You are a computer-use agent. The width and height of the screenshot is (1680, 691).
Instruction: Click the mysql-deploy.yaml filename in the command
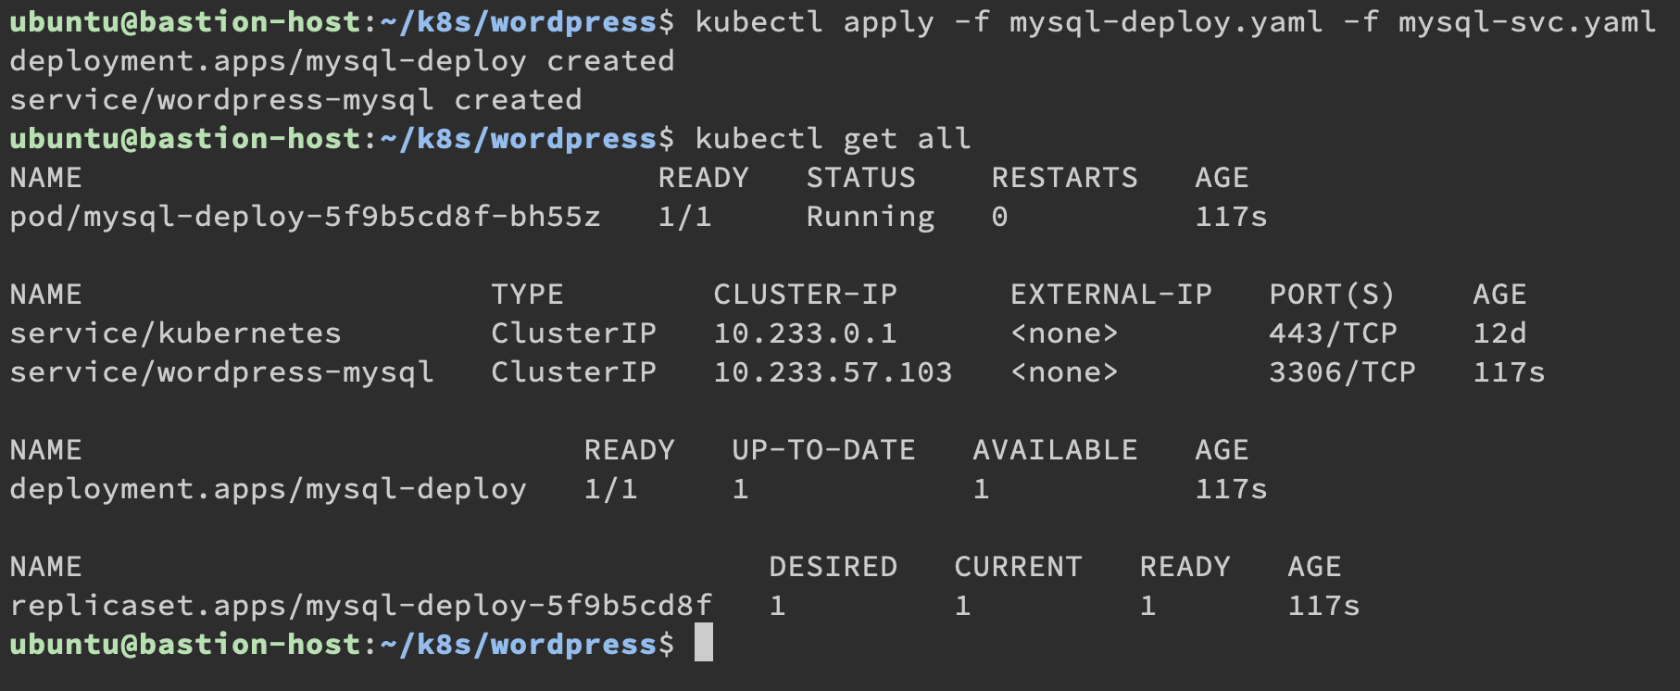pos(1165,22)
